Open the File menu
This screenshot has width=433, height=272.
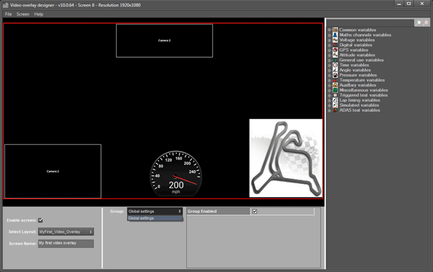coord(8,14)
